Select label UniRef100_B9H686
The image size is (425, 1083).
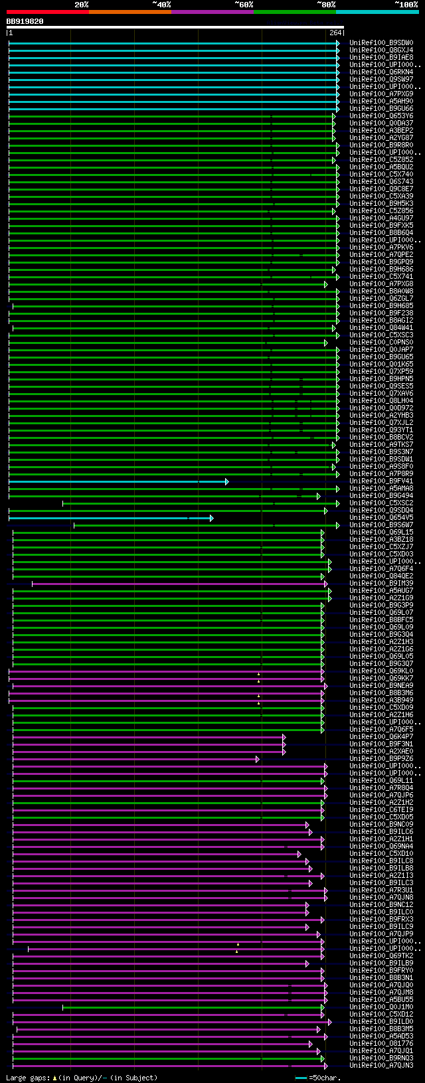click(381, 269)
